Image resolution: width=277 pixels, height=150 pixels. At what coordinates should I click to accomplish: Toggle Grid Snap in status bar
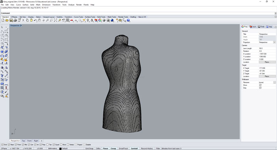click(x=89, y=148)
